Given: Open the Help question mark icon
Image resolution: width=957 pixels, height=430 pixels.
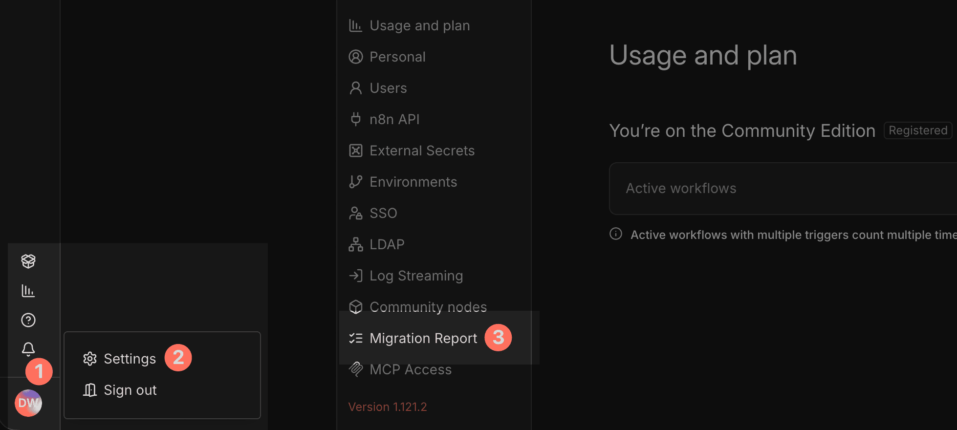Looking at the screenshot, I should 28,320.
